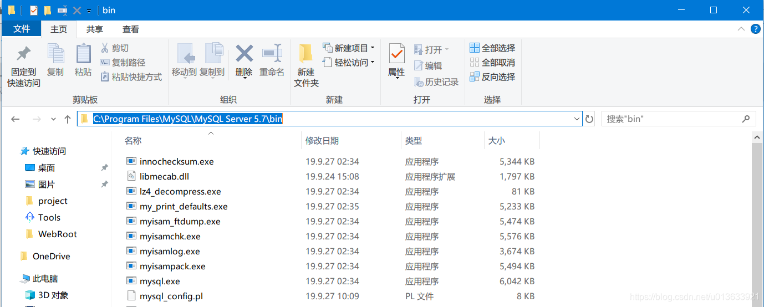The width and height of the screenshot is (764, 307).
Task: Expand Easy Access (轻松访问) dropdown
Action: point(373,63)
